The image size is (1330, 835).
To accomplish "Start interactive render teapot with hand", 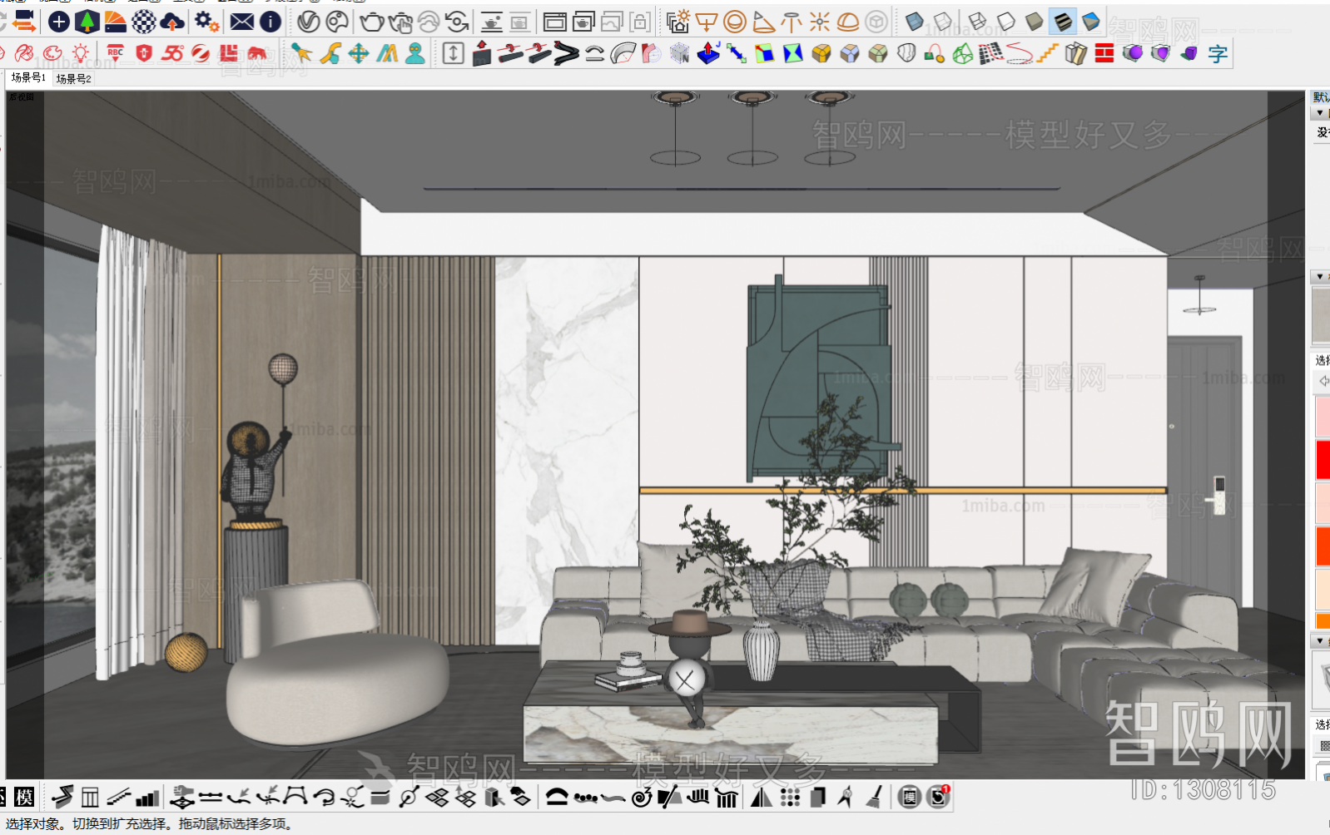I will click(x=400, y=22).
